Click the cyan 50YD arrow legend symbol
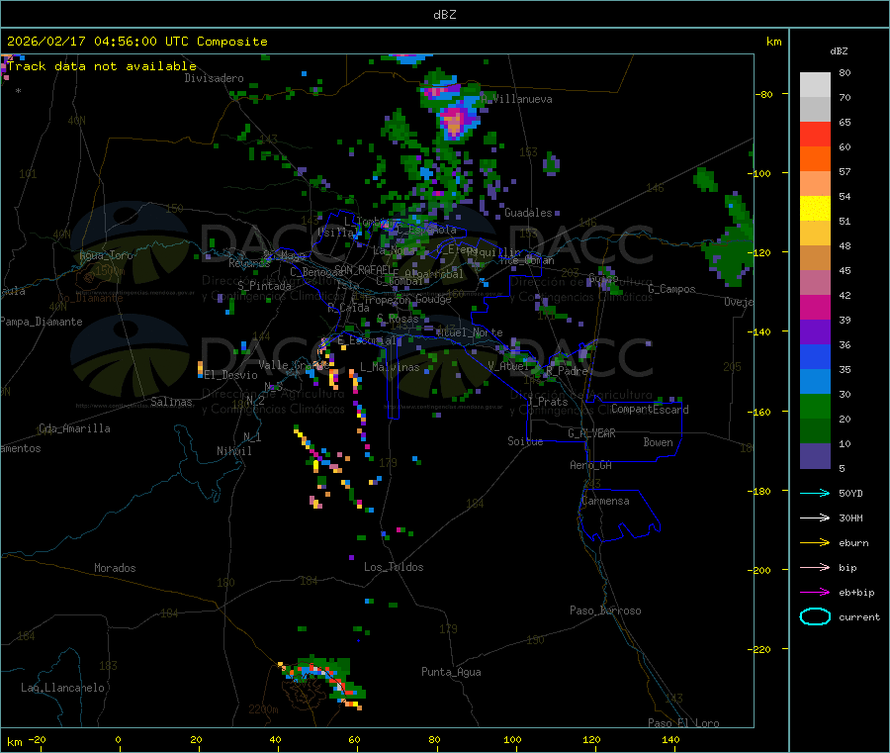This screenshot has width=890, height=753. click(815, 493)
